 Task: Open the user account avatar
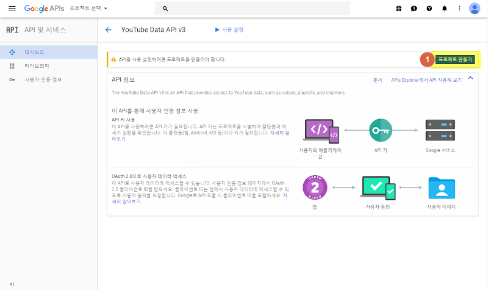click(x=475, y=9)
